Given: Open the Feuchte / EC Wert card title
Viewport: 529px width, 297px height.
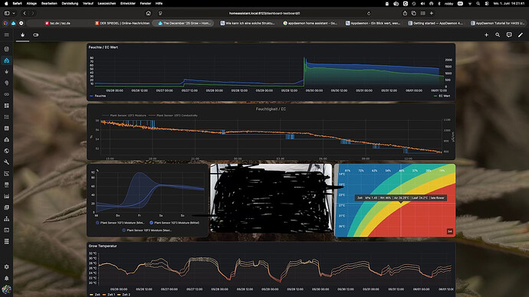Looking at the screenshot, I should [x=103, y=47].
